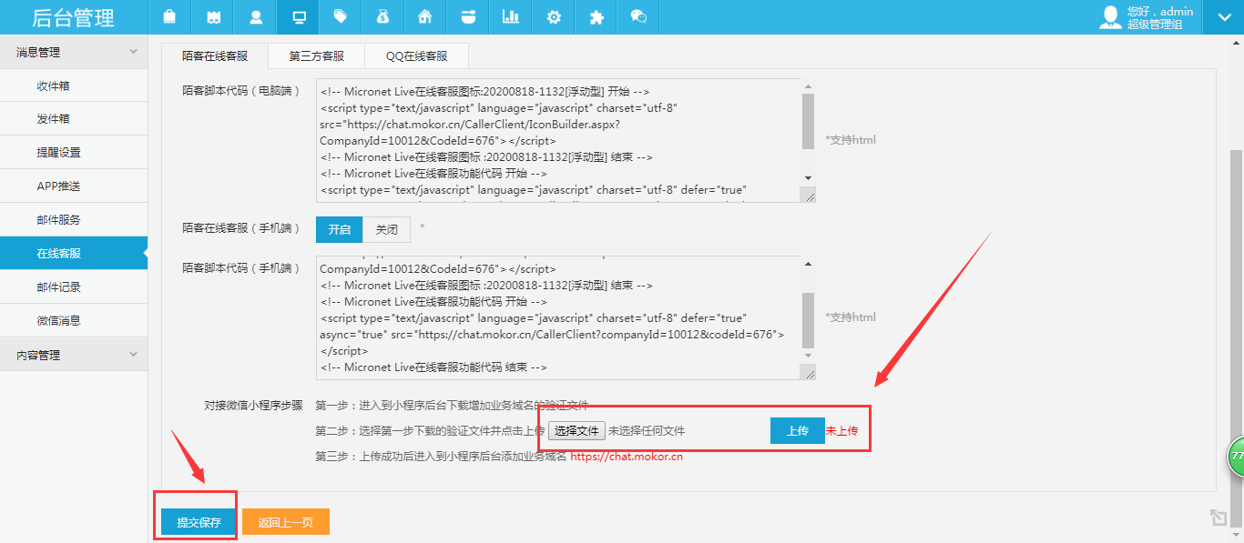The image size is (1244, 543).
Task: Collapse the 消息管理 sidebar section
Action: point(74,52)
